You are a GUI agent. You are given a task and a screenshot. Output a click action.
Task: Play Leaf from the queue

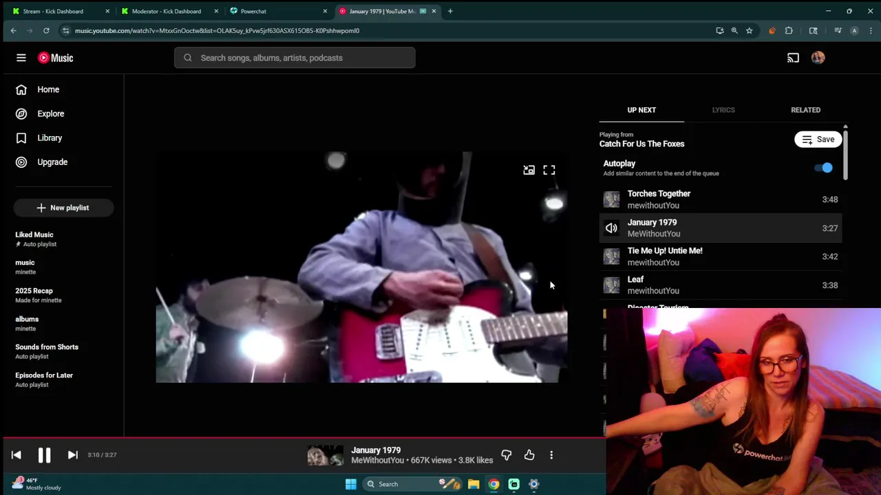(x=721, y=285)
